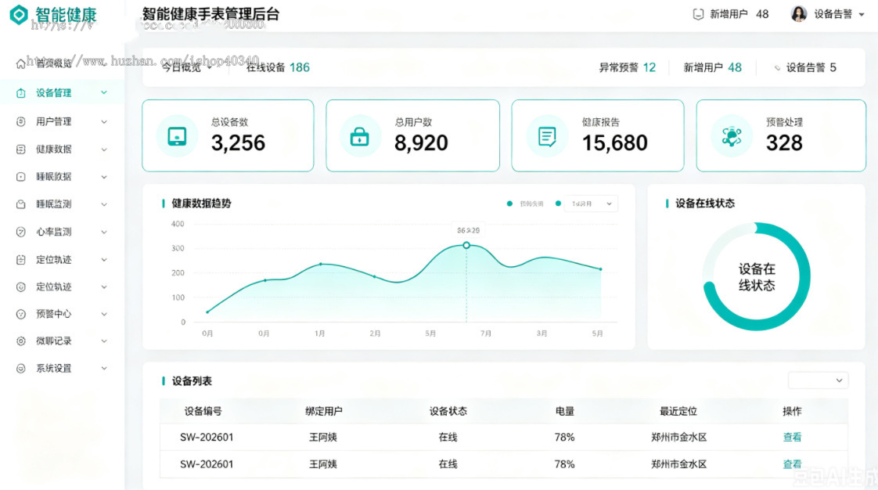Click the report icon on 健康报告 card
The height and width of the screenshot is (490, 878).
(546, 136)
